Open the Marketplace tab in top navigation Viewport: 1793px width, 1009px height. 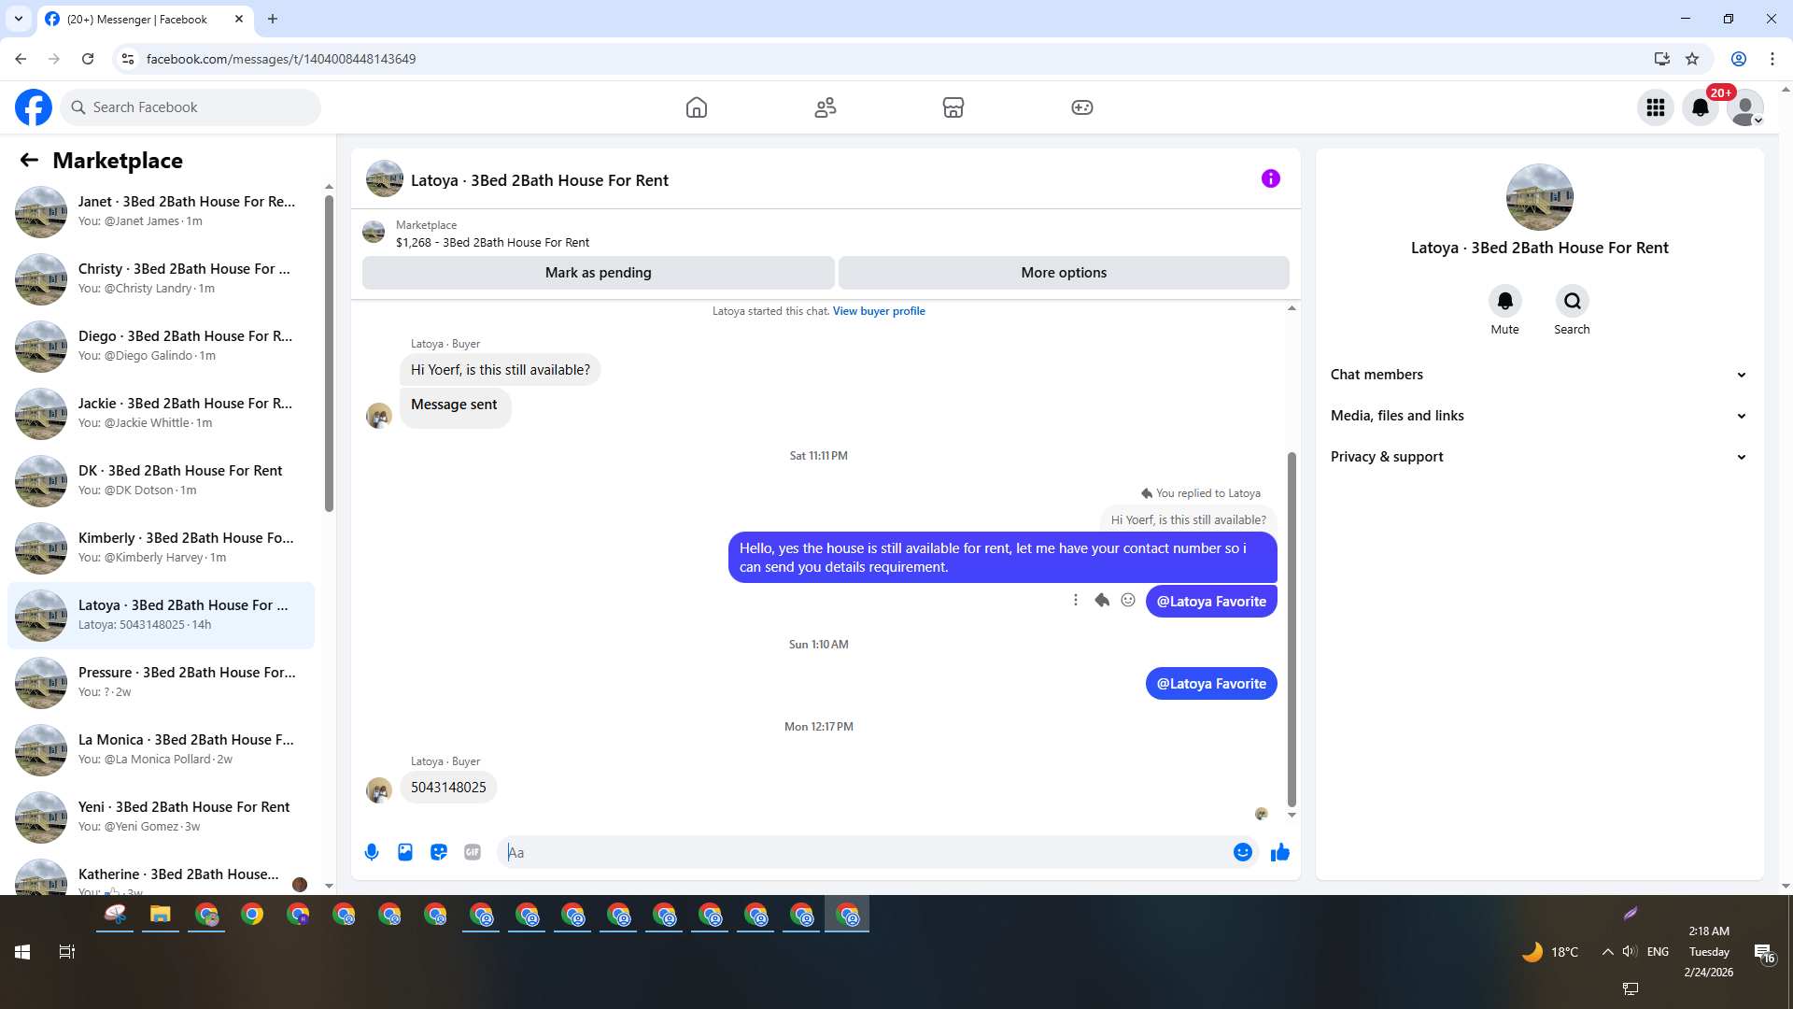pos(953,107)
